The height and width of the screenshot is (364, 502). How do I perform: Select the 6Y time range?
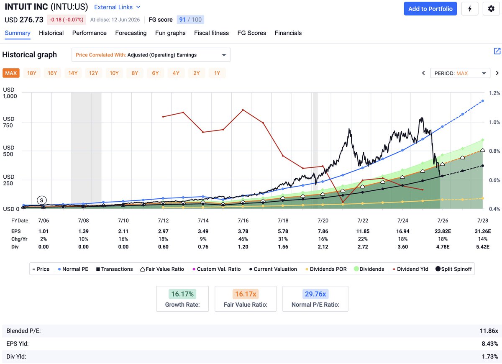click(x=155, y=73)
